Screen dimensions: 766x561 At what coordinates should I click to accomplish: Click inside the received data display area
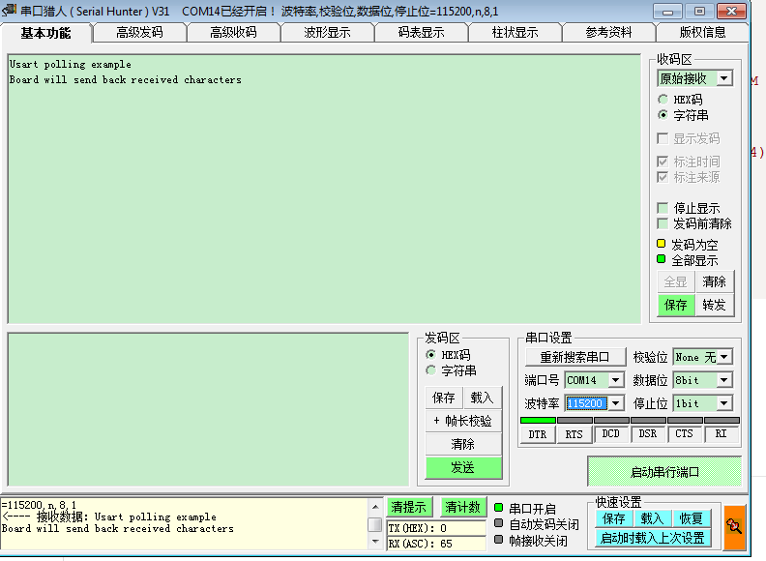click(324, 190)
